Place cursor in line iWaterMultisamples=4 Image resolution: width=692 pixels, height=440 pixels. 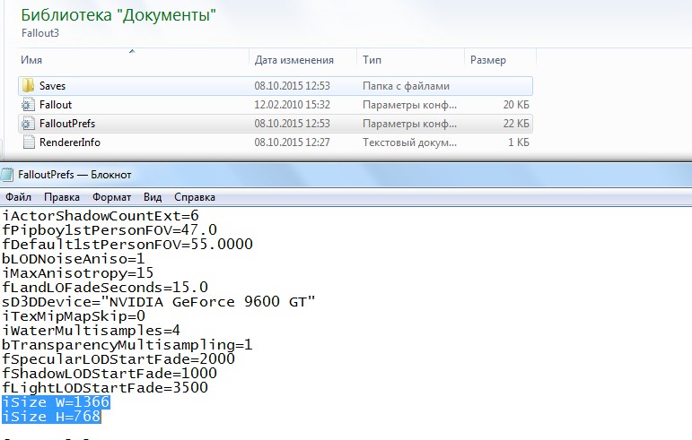(x=91, y=331)
